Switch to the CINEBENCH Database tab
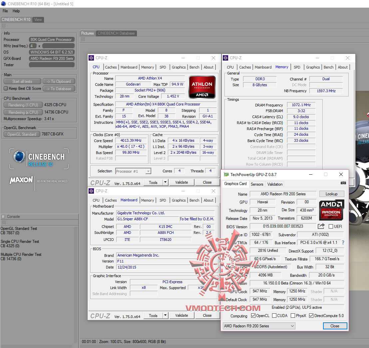The image size is (369, 348). click(116, 33)
